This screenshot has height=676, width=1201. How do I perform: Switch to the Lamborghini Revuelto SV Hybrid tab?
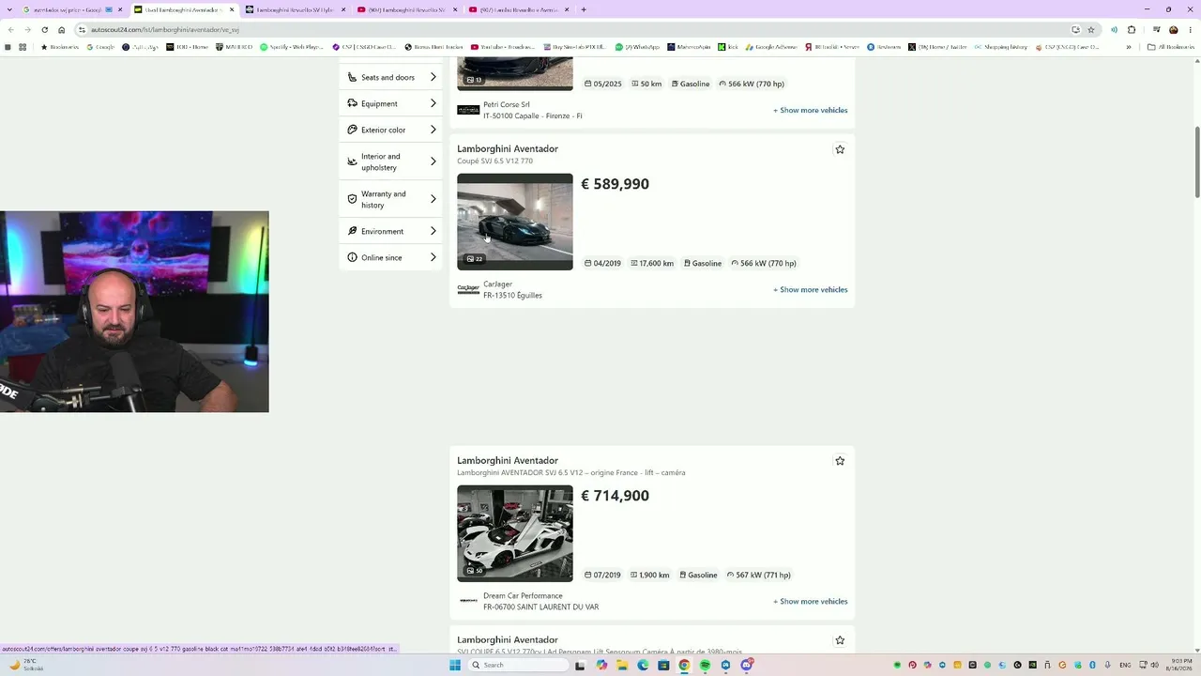(295, 9)
